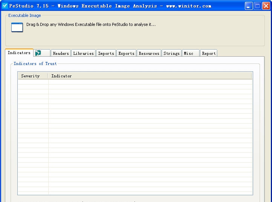Sort by the Indicator column header
272x202 pixels.
(x=150, y=76)
